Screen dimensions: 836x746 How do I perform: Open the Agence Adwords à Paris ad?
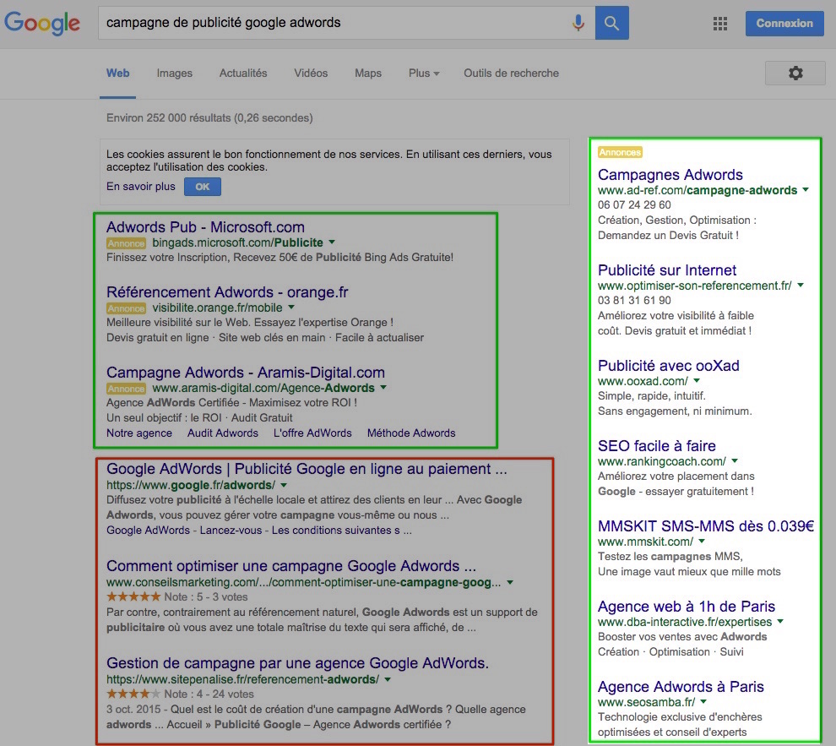tap(681, 686)
